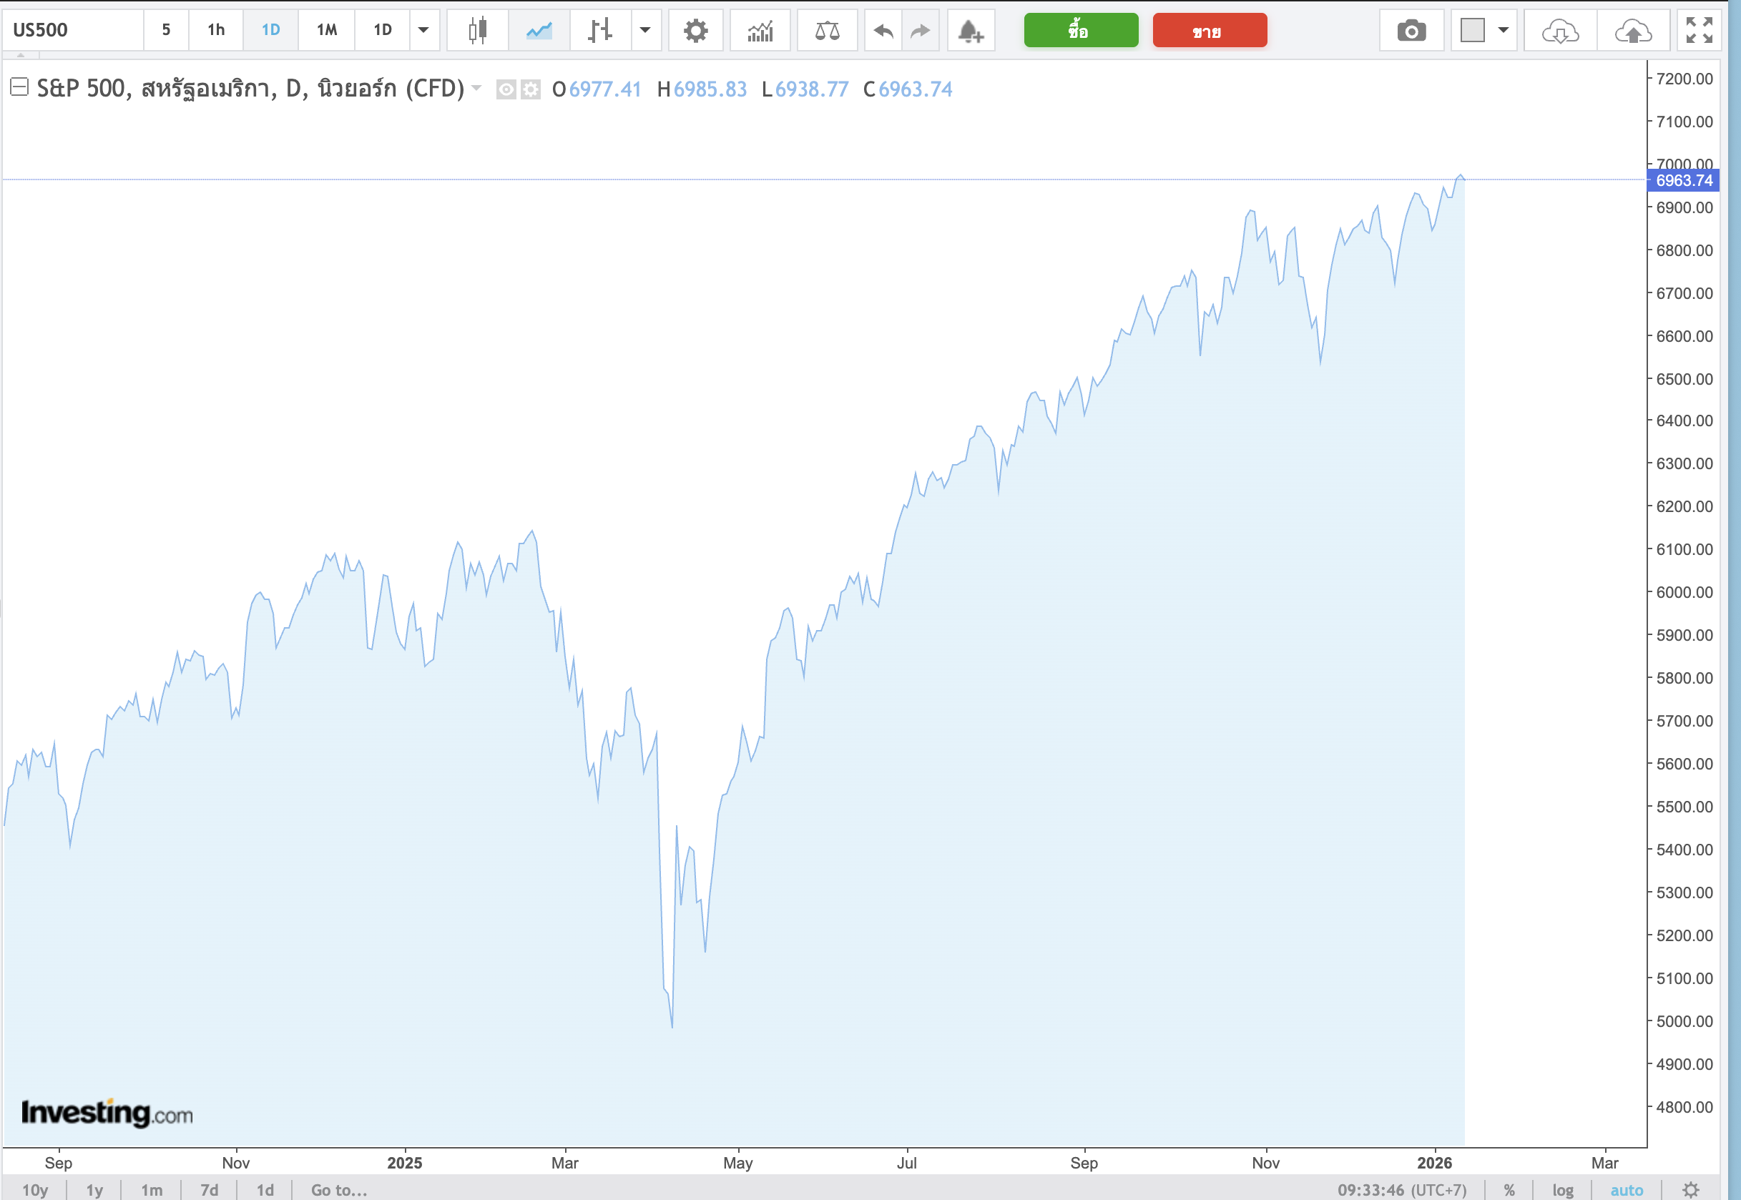Screen dimensions: 1741x1200
Task: Expand the bar style dropdown arrow
Action: click(x=644, y=30)
